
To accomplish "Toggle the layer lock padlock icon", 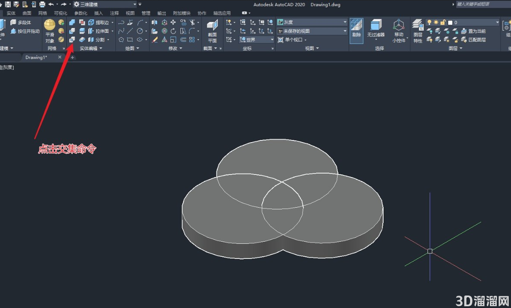I will [x=443, y=22].
